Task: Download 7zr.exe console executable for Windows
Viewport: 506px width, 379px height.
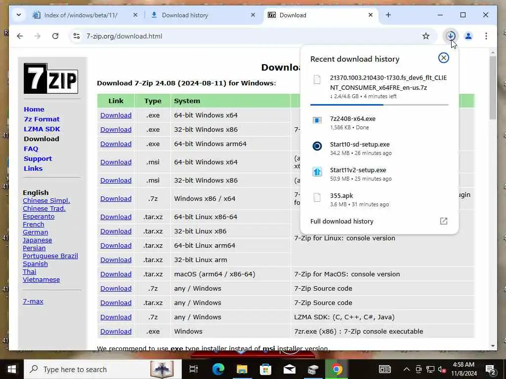Action: 116,331
